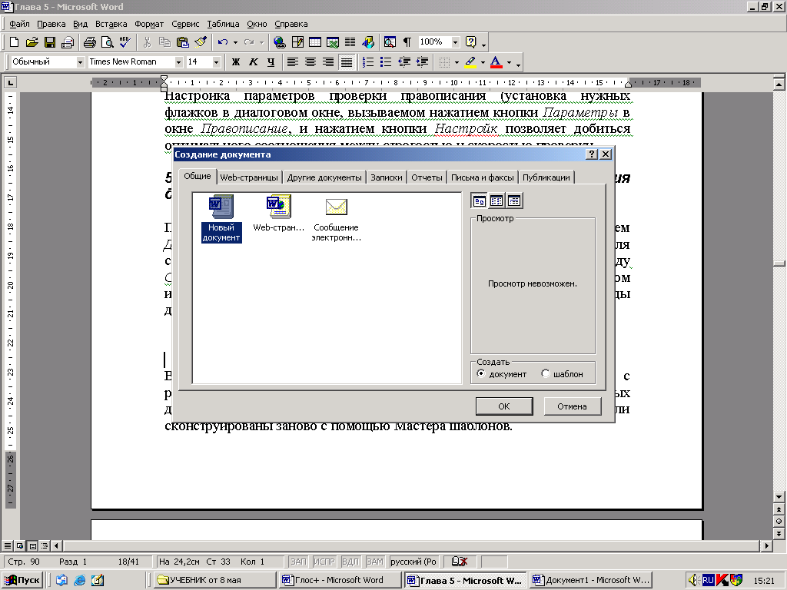Viewport: 787px width, 590px height.
Task: Open zoom 100% dropdown arrow
Action: pyautogui.click(x=455, y=42)
